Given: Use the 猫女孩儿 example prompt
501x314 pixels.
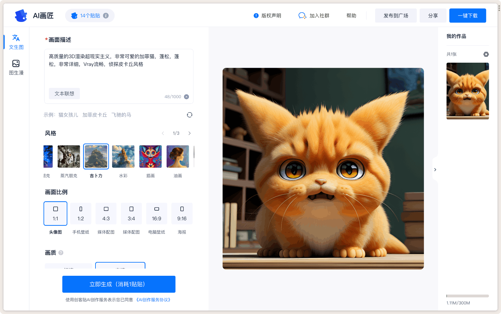Looking at the screenshot, I should pos(68,115).
